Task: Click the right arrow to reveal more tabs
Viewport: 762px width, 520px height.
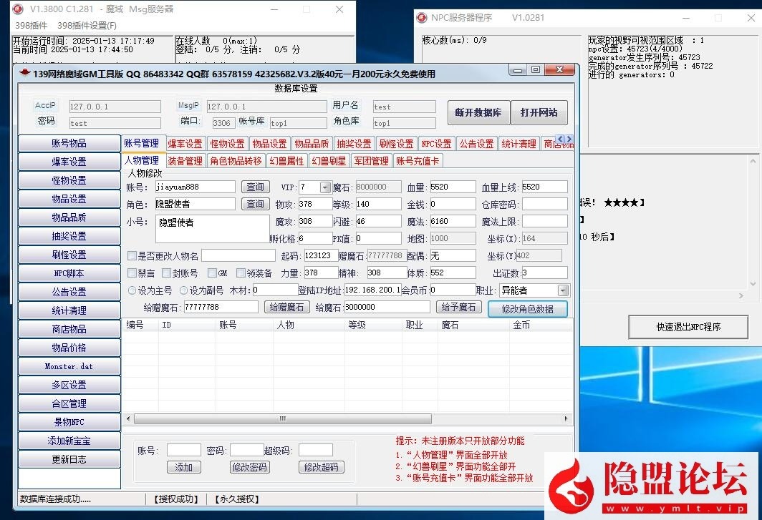Action: pyautogui.click(x=570, y=139)
